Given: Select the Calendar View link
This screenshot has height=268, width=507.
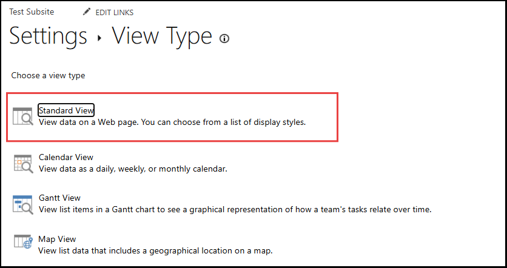Looking at the screenshot, I should click(66, 157).
